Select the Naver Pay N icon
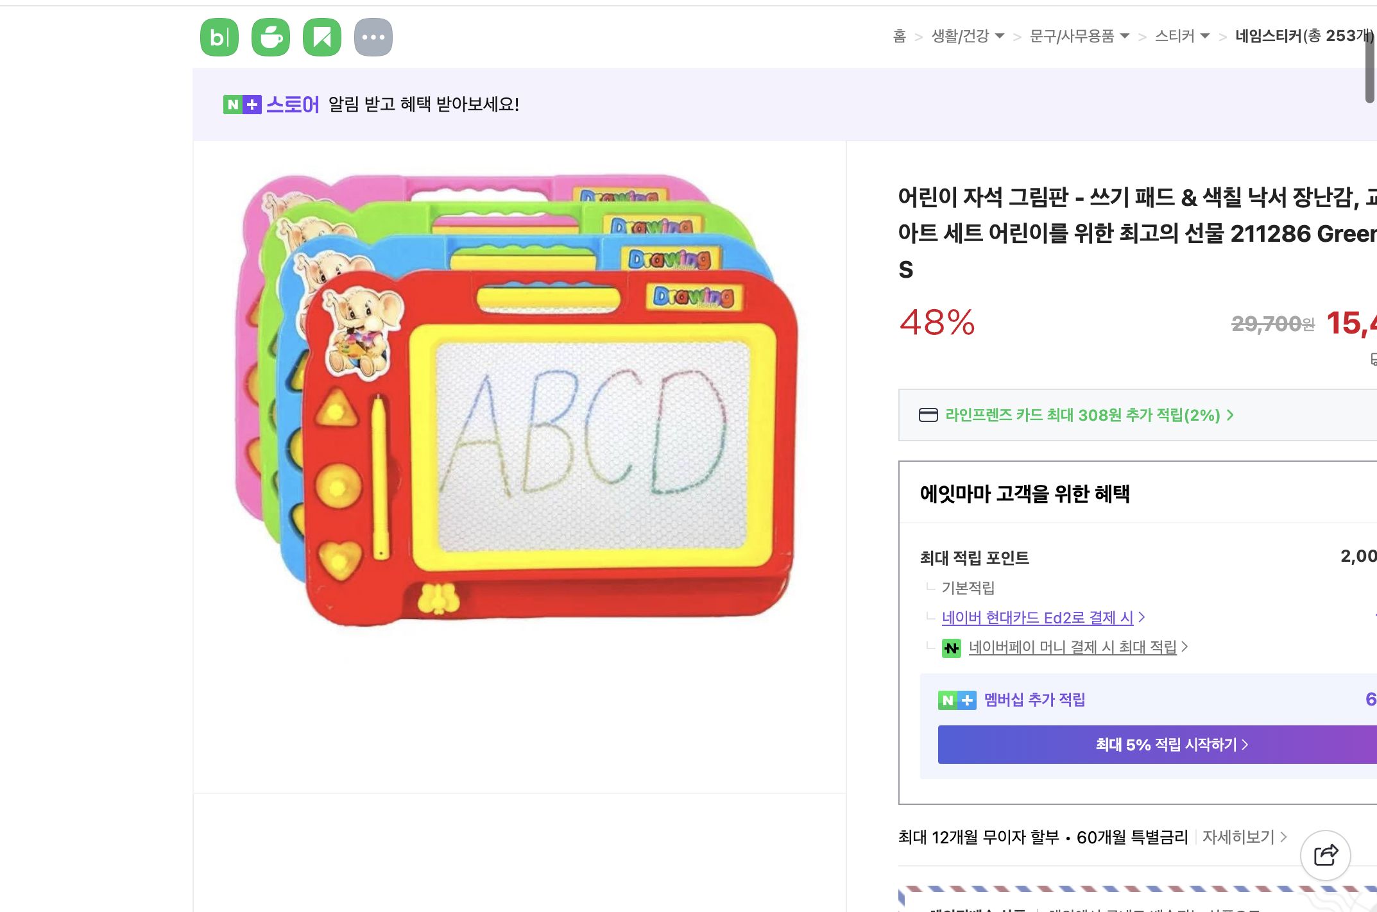The width and height of the screenshot is (1377, 912). [952, 647]
